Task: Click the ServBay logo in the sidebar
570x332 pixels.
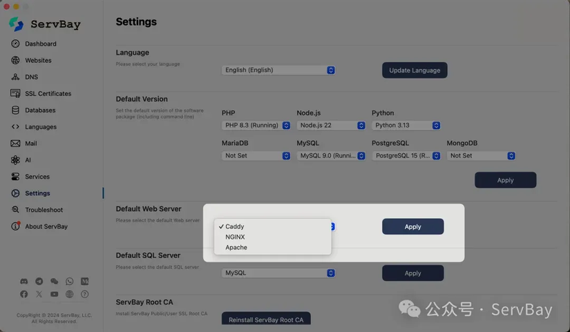Action: tap(45, 24)
